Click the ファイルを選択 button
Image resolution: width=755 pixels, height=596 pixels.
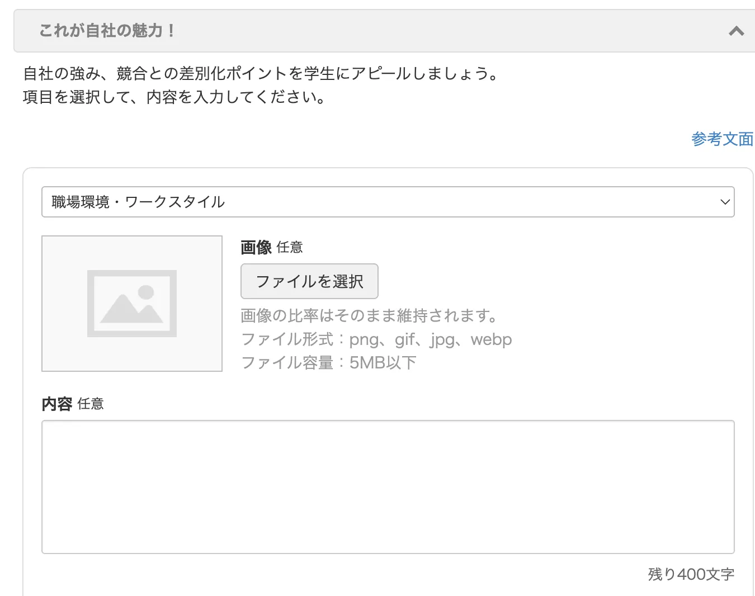309,281
